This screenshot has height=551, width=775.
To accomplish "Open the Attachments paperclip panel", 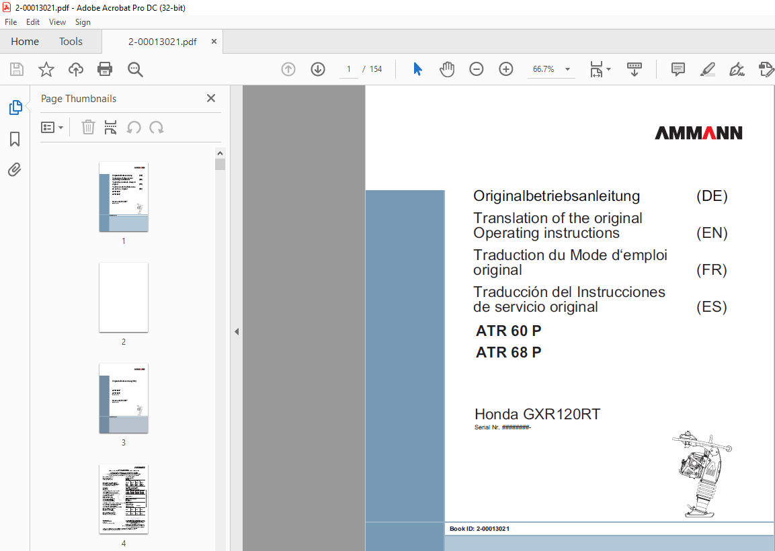I will 15,170.
